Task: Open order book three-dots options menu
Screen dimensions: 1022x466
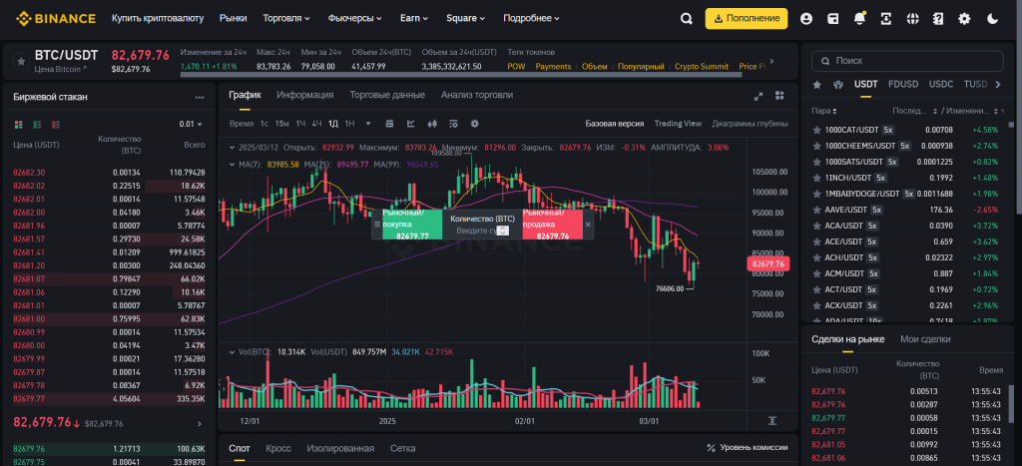Action: 200,97
